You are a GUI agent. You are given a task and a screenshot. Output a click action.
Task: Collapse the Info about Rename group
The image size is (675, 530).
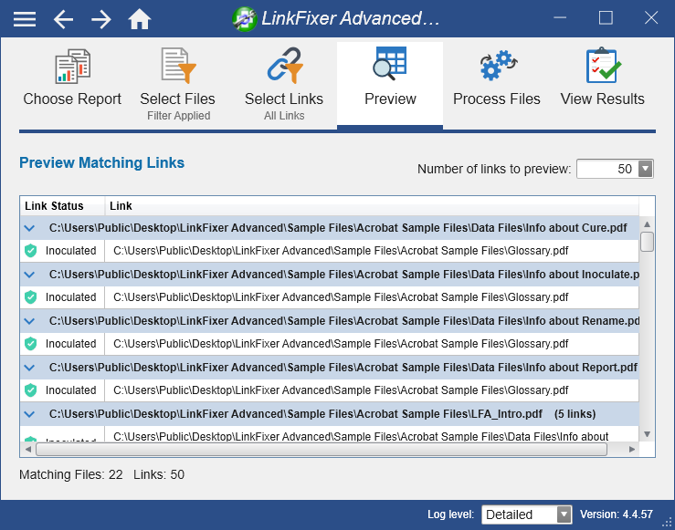30,321
